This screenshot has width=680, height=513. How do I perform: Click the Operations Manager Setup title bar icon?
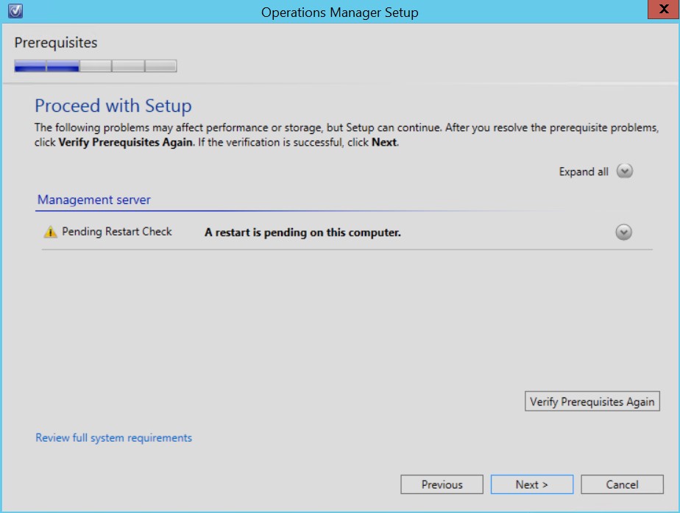tap(15, 10)
